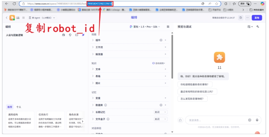Edit the bot name with the pencil icon

[x=23, y=18]
